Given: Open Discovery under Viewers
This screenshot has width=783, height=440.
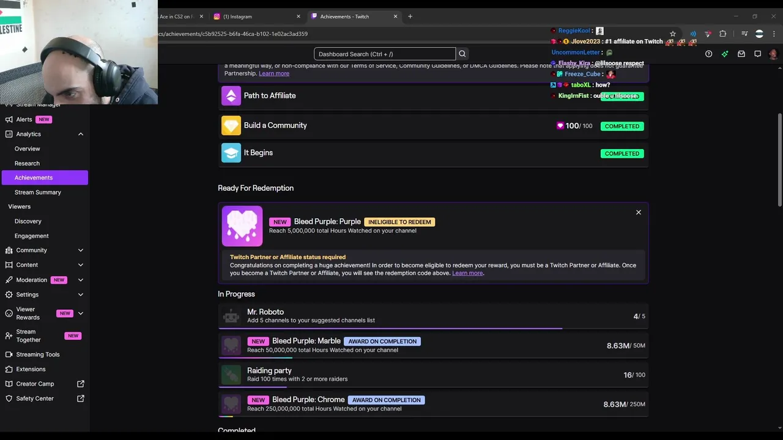Looking at the screenshot, I should click(x=28, y=221).
